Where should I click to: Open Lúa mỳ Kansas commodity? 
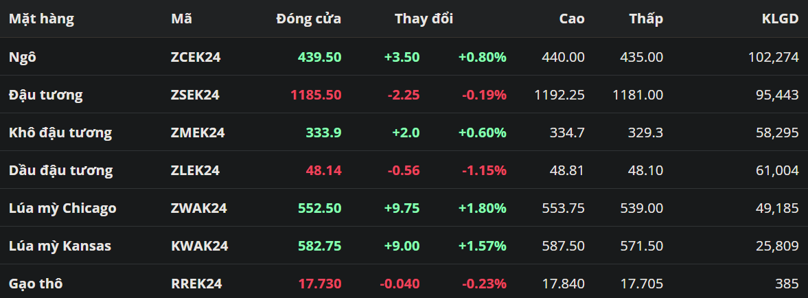point(60,246)
